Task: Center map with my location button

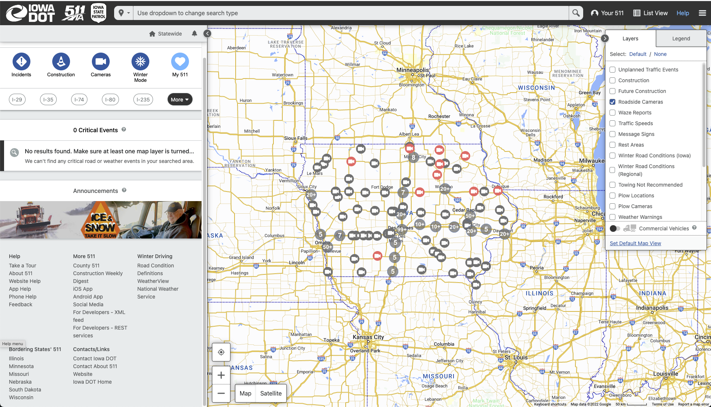Action: pyautogui.click(x=221, y=352)
